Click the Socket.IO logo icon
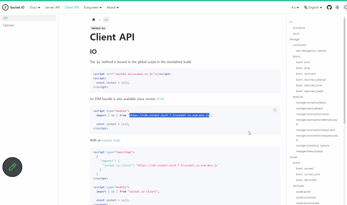Image resolution: width=347 pixels, height=205 pixels. click(x=5, y=7)
